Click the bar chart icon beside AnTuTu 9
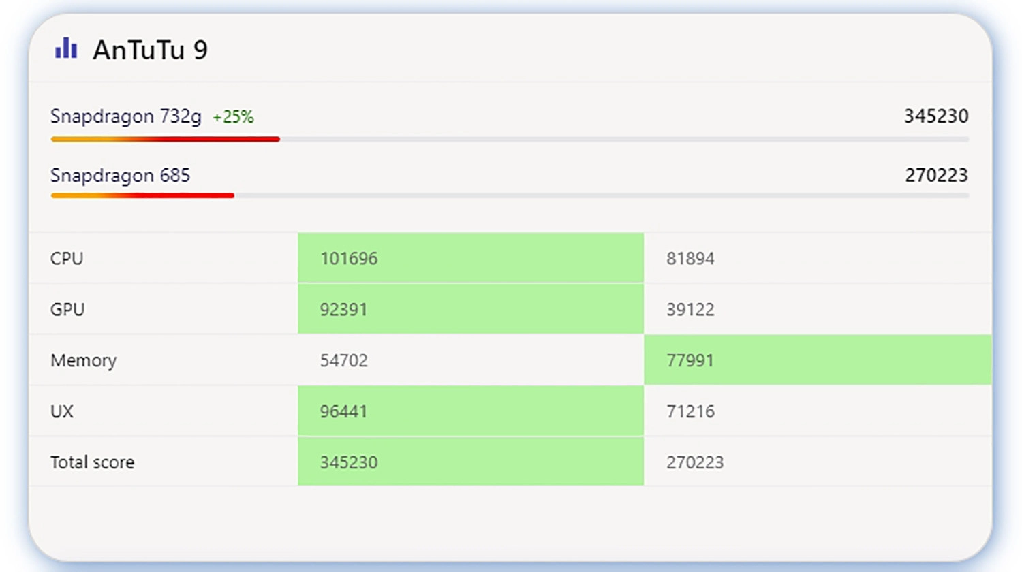Image resolution: width=1022 pixels, height=572 pixels. click(66, 48)
